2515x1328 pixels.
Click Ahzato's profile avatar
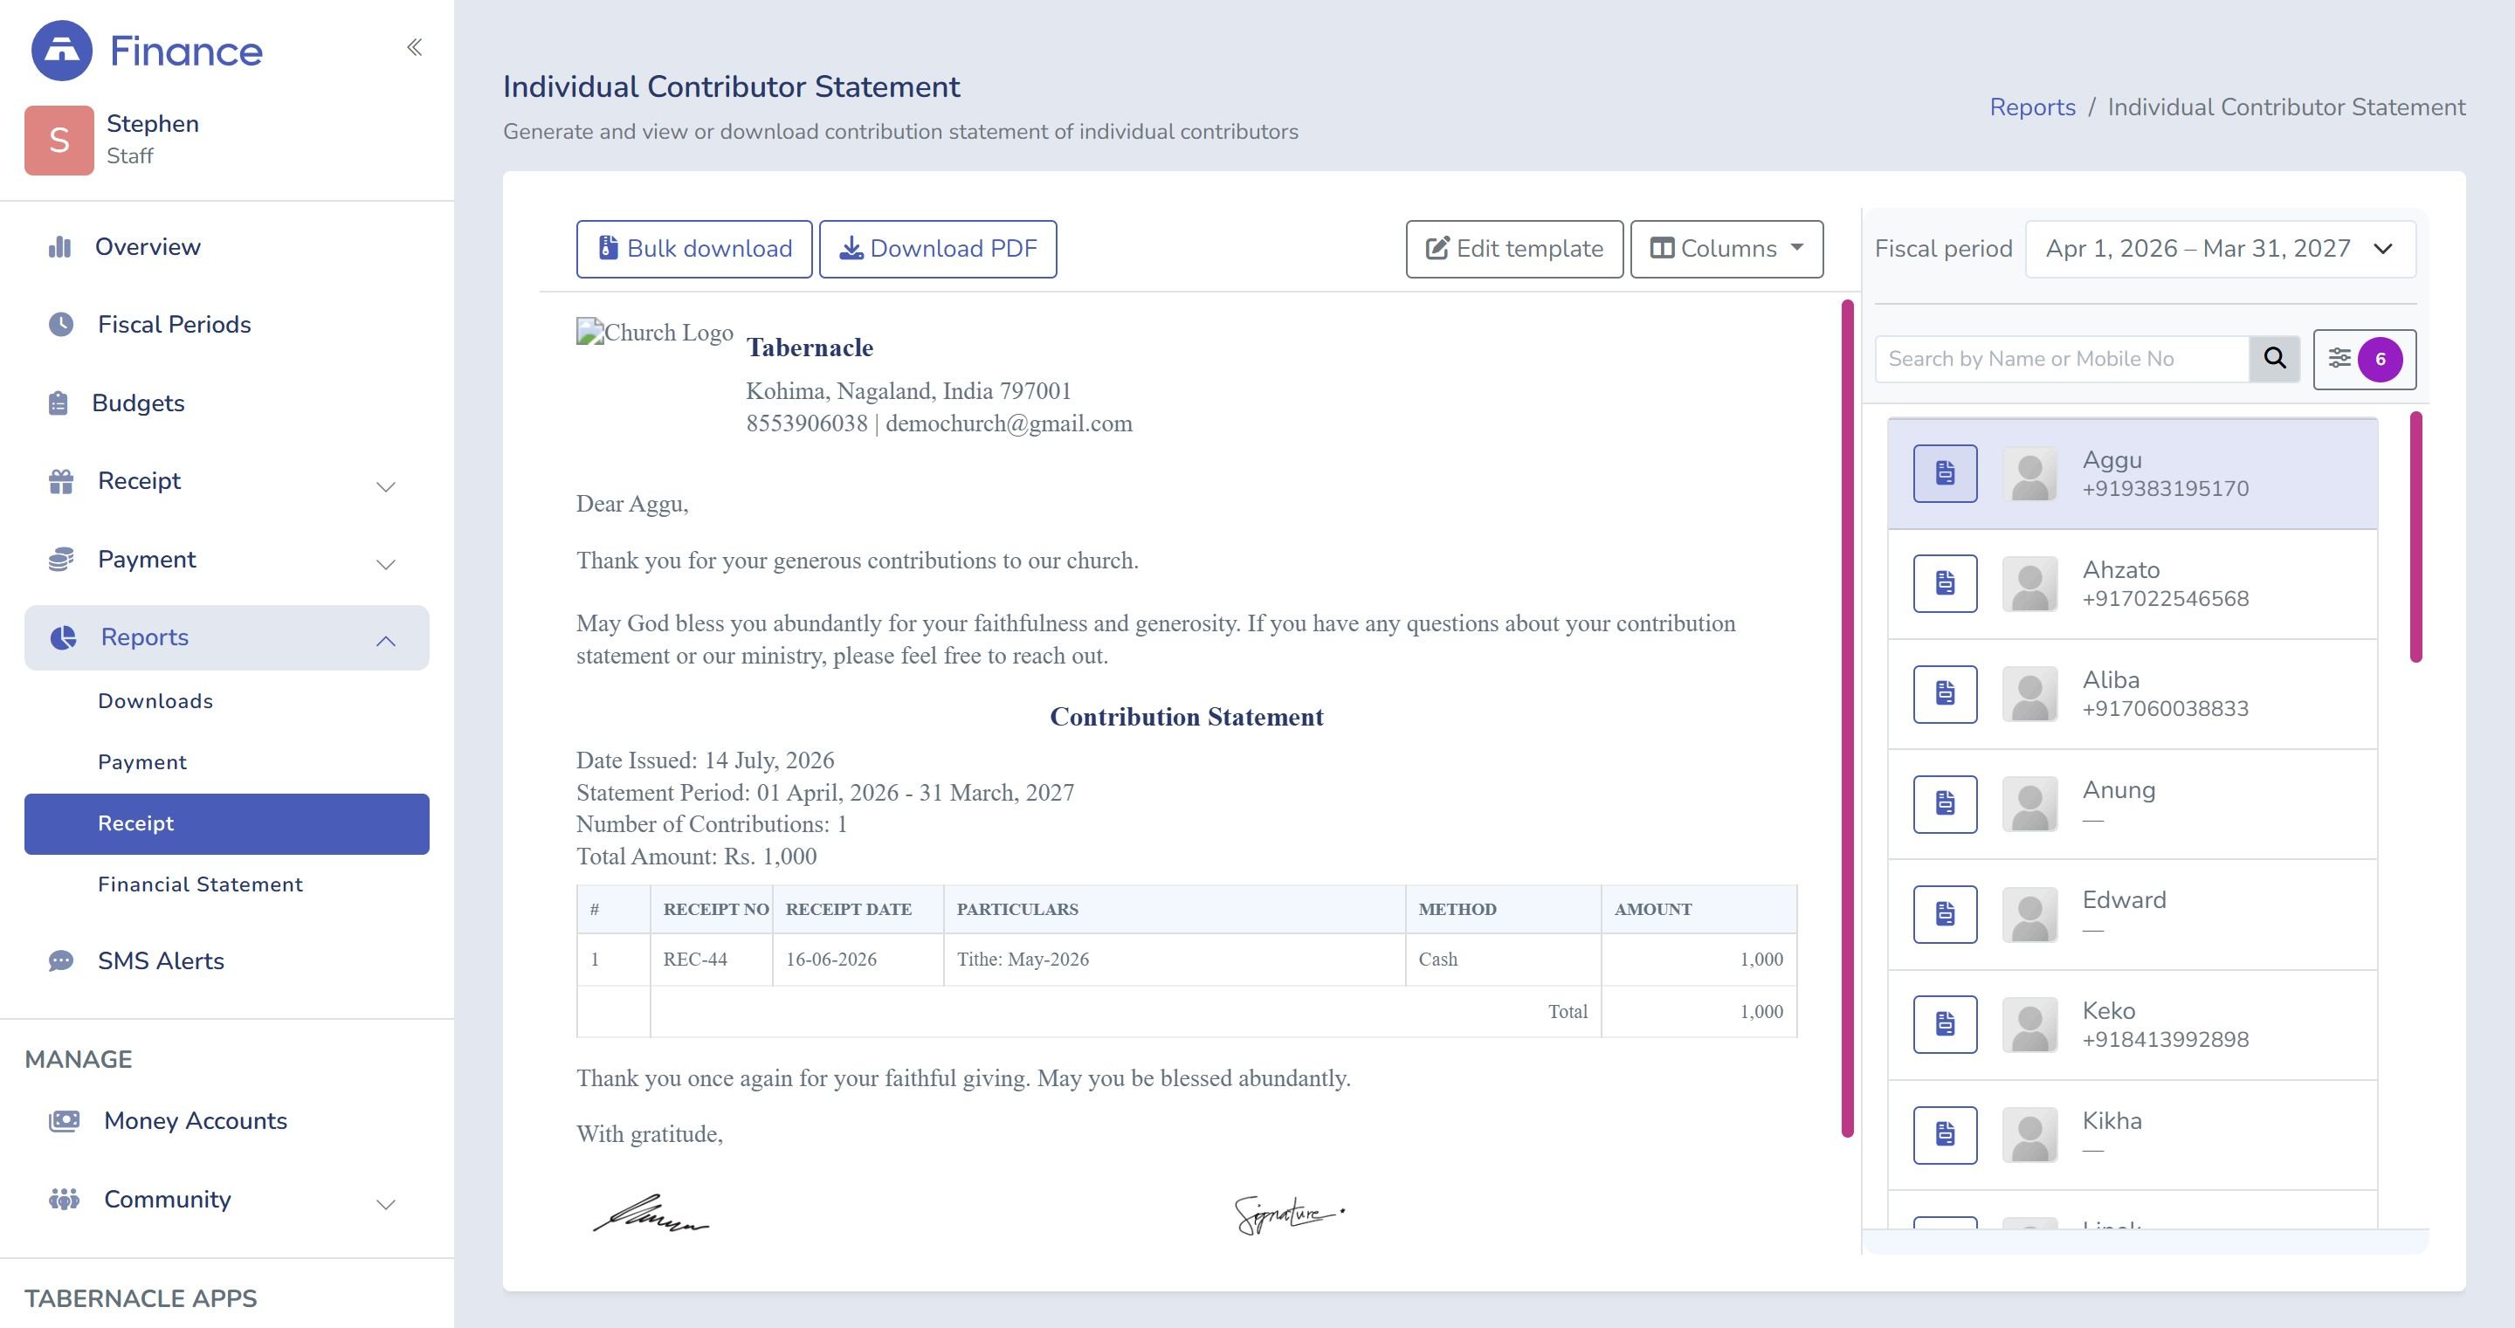[x=2029, y=584]
